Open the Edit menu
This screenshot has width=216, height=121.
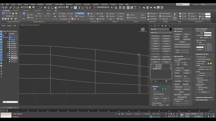pyautogui.click(x=7, y=4)
